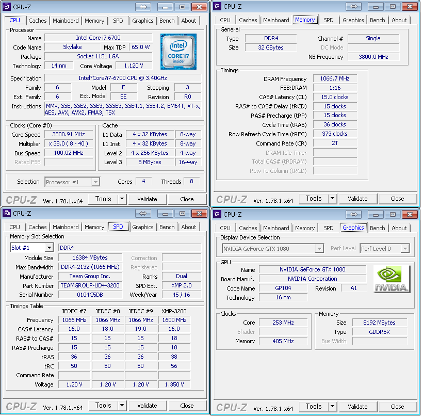This screenshot has width=423, height=418.
Task: Click the core speed value '3800.91 MHz'
Action: [x=69, y=134]
